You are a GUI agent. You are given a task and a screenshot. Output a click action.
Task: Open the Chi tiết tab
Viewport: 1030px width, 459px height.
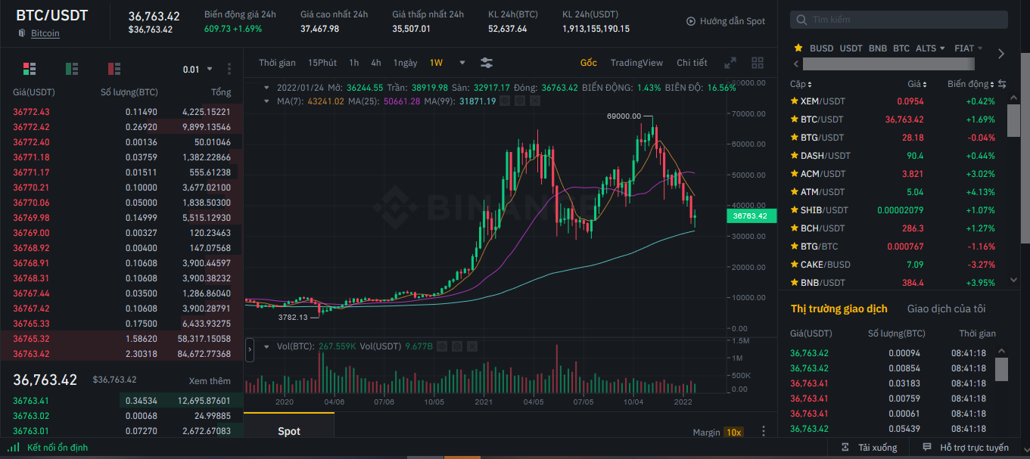[x=692, y=63]
